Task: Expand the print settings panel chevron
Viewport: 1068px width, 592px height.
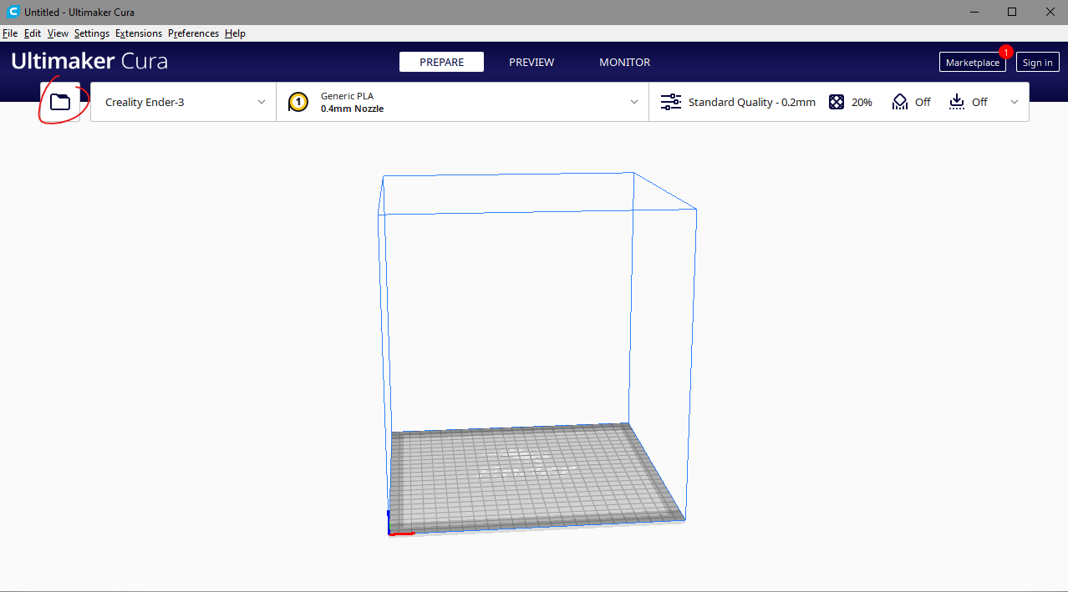Action: point(1015,102)
